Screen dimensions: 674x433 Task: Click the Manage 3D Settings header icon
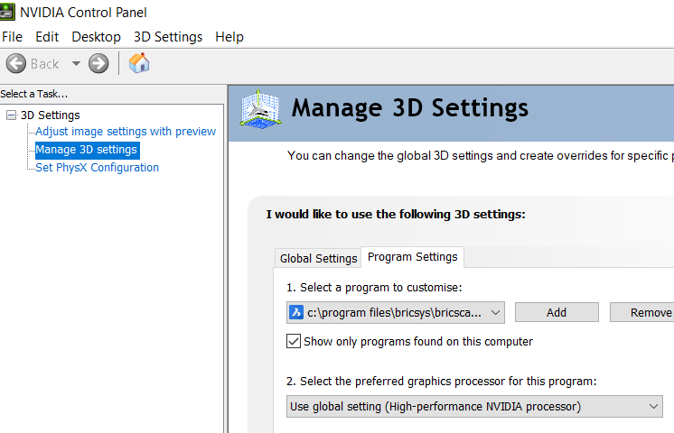coord(259,110)
